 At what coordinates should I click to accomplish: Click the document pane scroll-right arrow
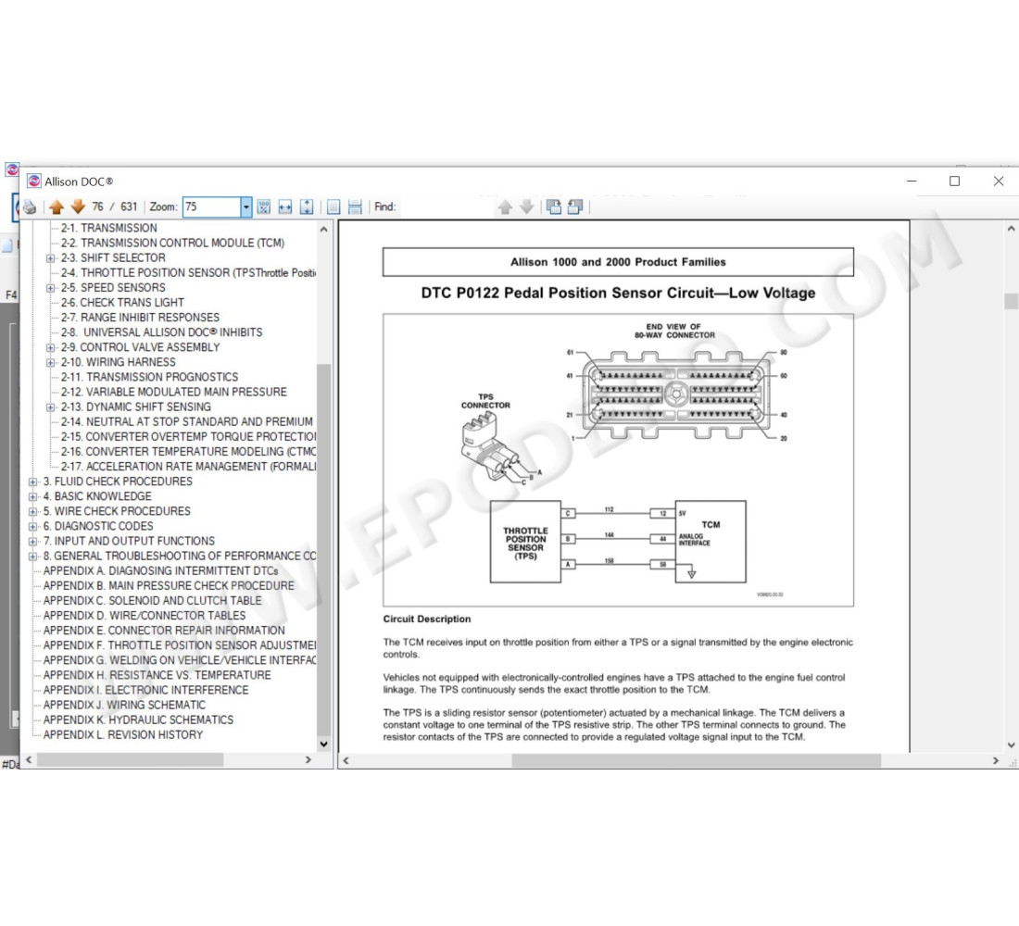point(995,761)
